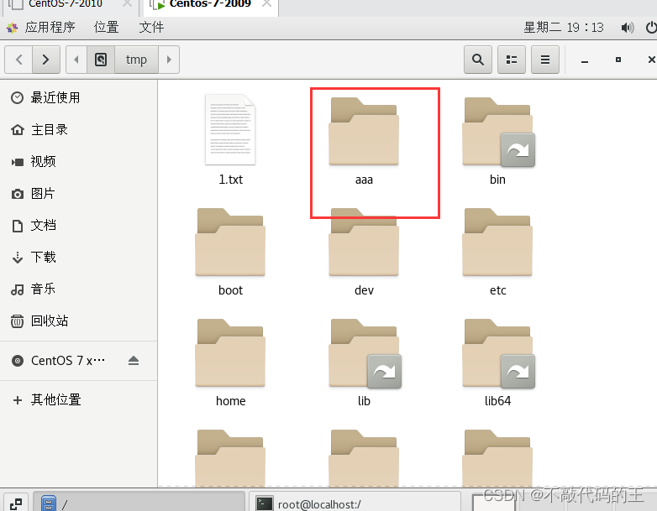The height and width of the screenshot is (511, 657).
Task: Switch to list view with the view toggle icon
Action: 511,60
